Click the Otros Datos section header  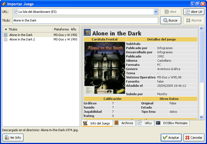coord(169,99)
